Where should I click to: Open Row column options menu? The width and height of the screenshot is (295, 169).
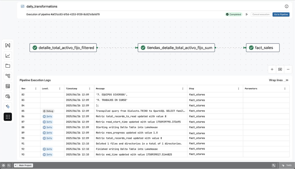point(36,89)
